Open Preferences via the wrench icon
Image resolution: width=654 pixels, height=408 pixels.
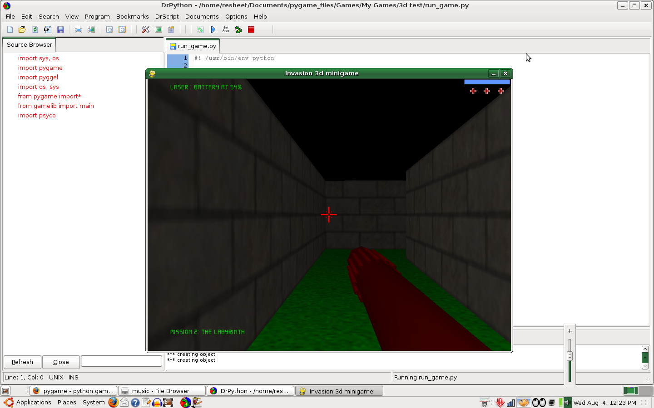[146, 29]
